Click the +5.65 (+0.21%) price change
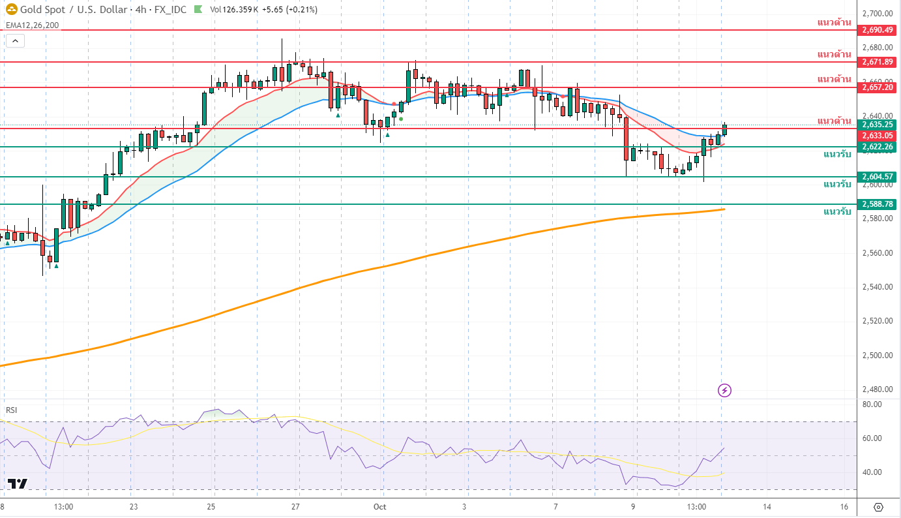Screen dimensions: 901x518 pyautogui.click(x=288, y=10)
